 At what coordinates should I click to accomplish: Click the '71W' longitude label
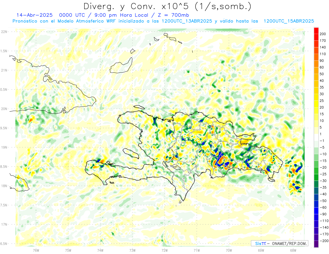(197, 250)
